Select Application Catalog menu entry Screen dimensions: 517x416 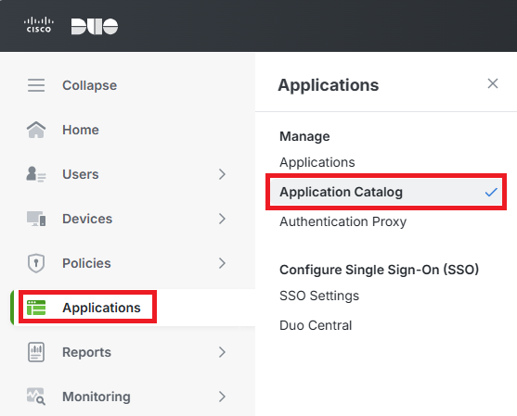point(386,192)
